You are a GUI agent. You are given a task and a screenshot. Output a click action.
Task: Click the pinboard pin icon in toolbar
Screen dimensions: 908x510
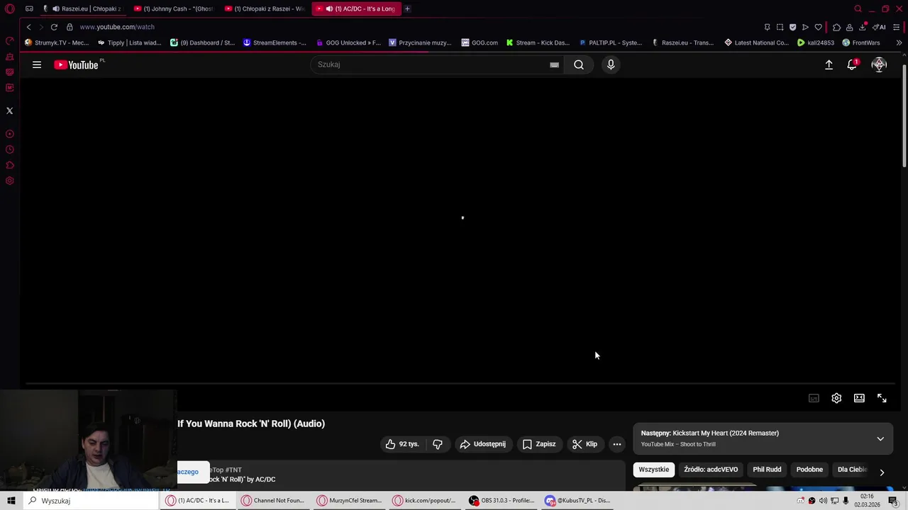[x=767, y=27]
